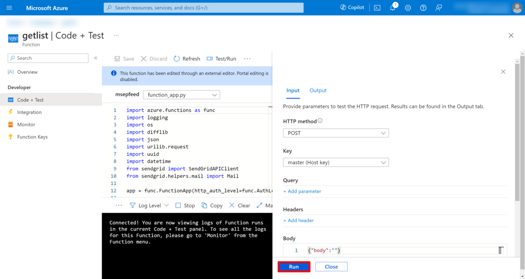Image resolution: width=525 pixels, height=279 pixels.
Task: Open the Copilot assistant
Action: click(x=352, y=7)
